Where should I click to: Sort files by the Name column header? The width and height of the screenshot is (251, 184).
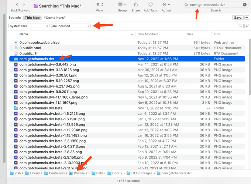tap(24, 34)
